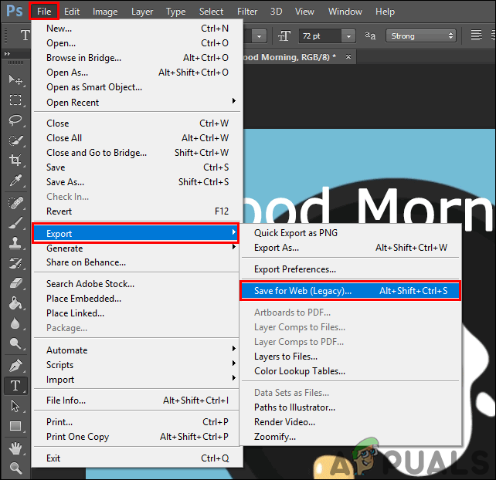Screen dimensions: 496x480
Task: Choose Save As... from File menu
Action: point(137,182)
